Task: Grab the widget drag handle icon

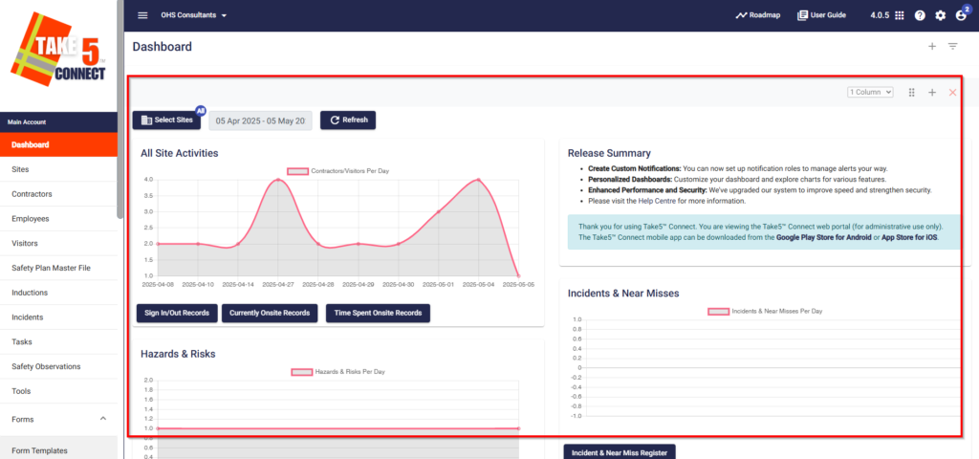Action: (911, 93)
